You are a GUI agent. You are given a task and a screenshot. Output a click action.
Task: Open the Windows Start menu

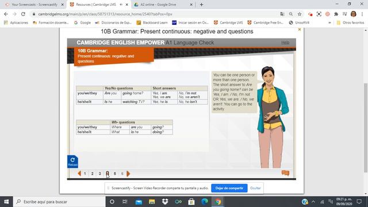[x=6, y=202]
